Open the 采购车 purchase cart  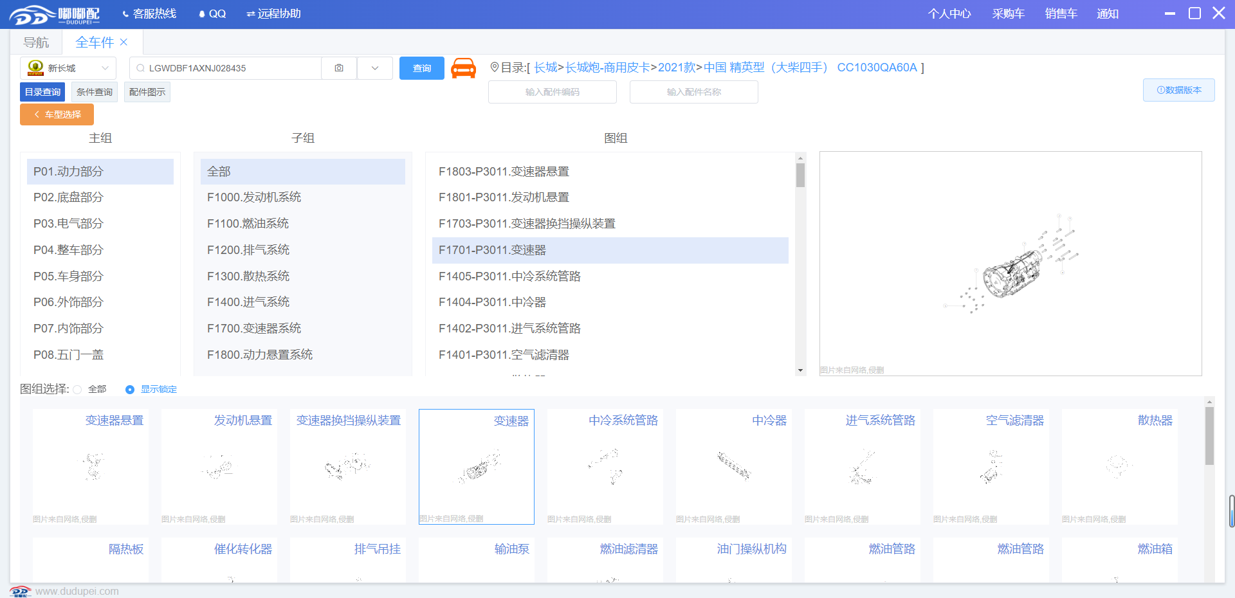1008,14
